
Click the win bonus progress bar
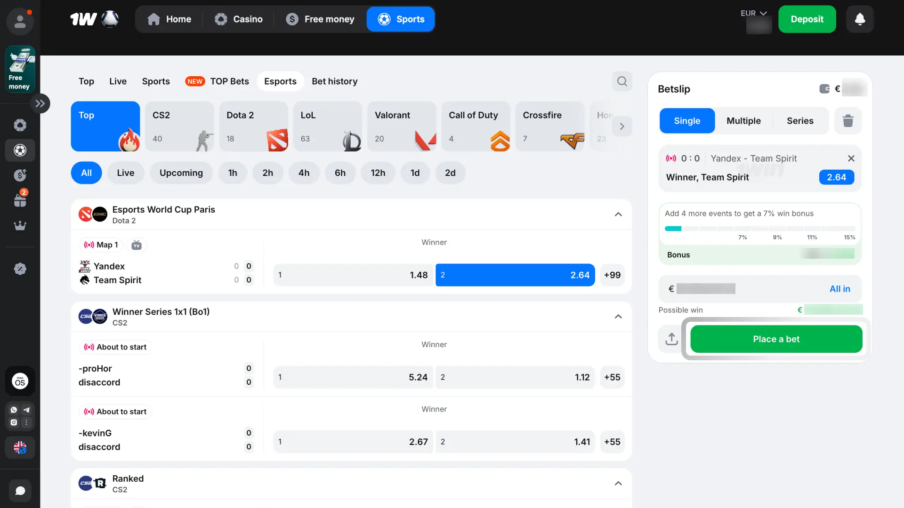point(759,229)
